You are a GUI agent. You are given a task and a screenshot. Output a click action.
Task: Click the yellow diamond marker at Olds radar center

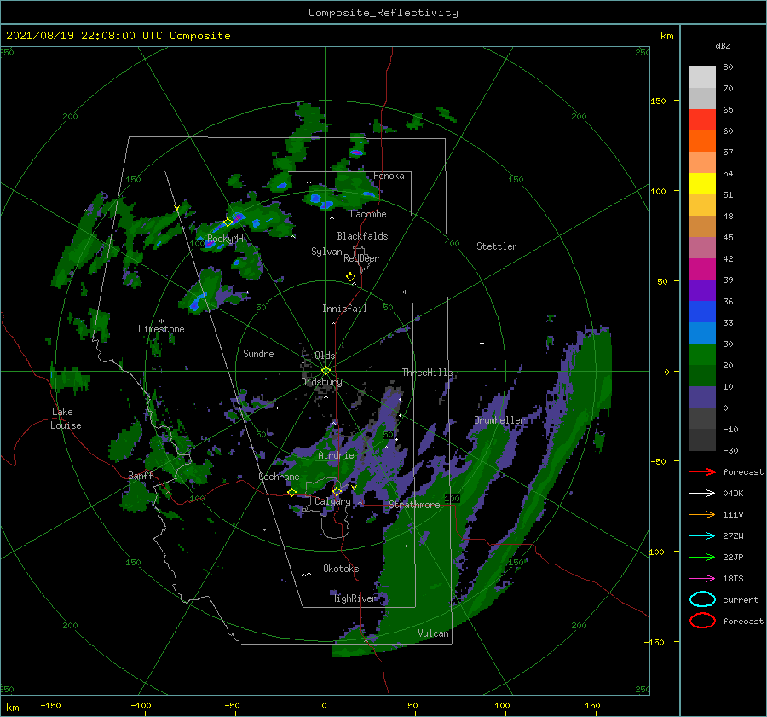point(326,371)
